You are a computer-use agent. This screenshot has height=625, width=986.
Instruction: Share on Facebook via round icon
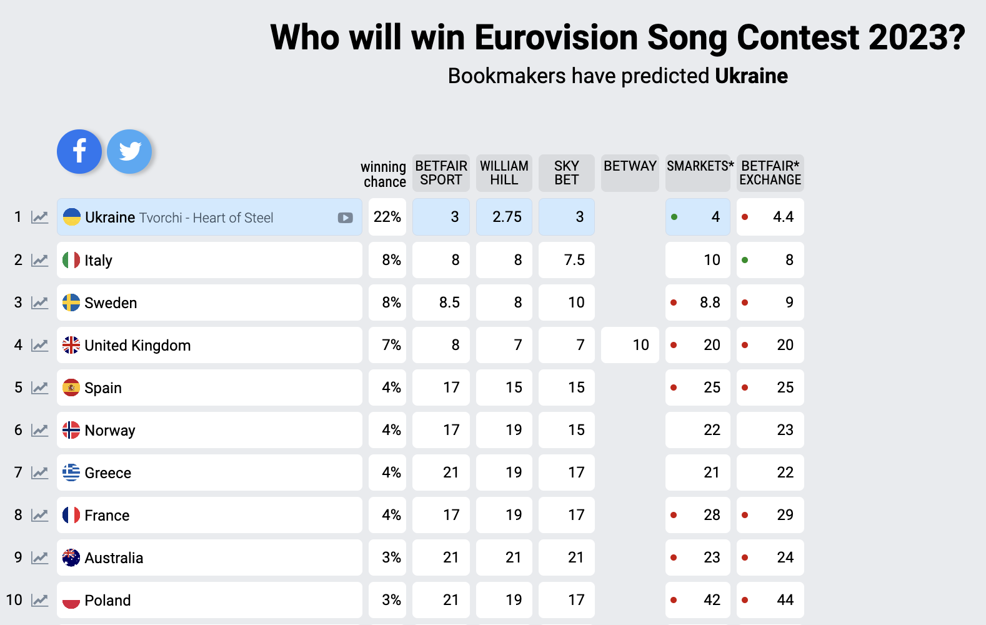click(x=79, y=151)
